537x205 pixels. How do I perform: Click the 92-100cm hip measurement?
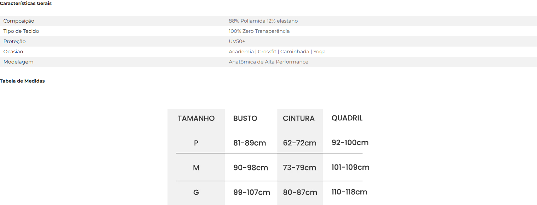350,143
